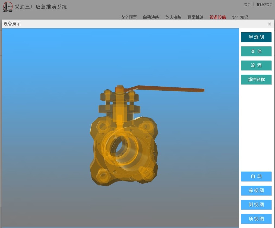This screenshot has width=275, height=228.
Task: Open 管理员登录 admin login
Action: 264,5
